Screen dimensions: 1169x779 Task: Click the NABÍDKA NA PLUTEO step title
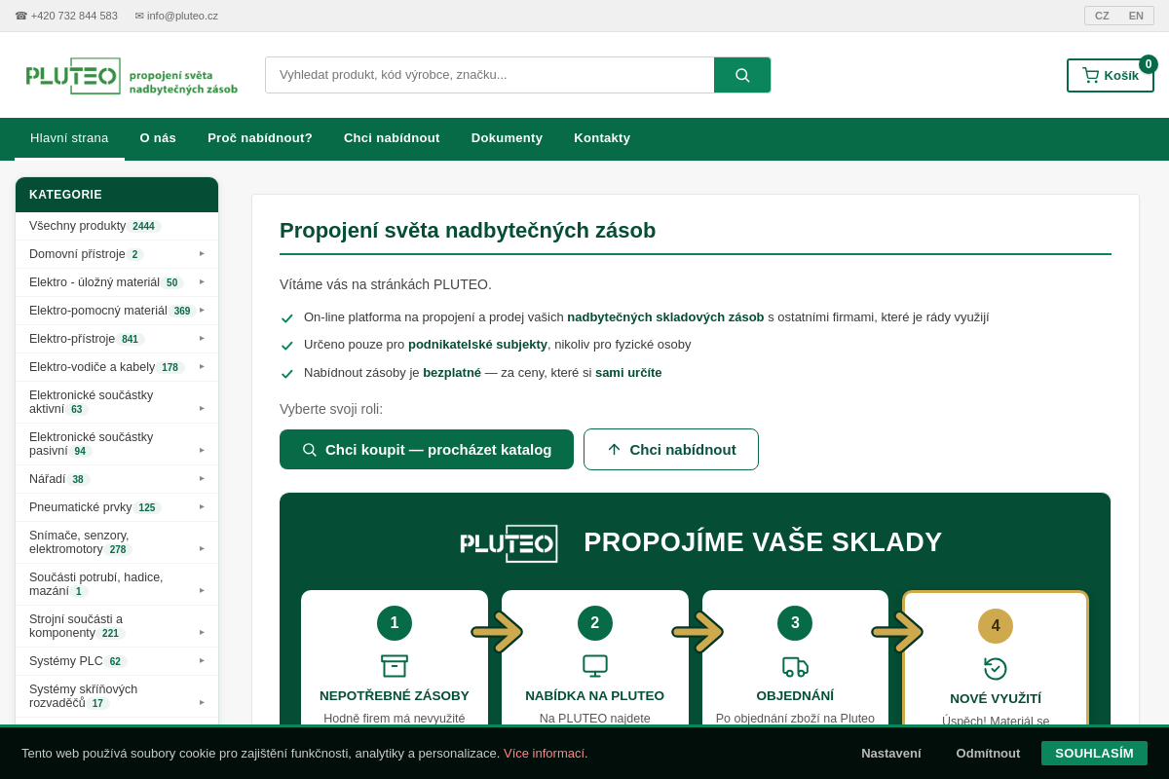[595, 695]
